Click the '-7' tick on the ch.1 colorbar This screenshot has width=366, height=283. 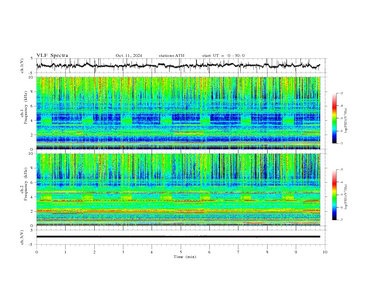(x=341, y=143)
